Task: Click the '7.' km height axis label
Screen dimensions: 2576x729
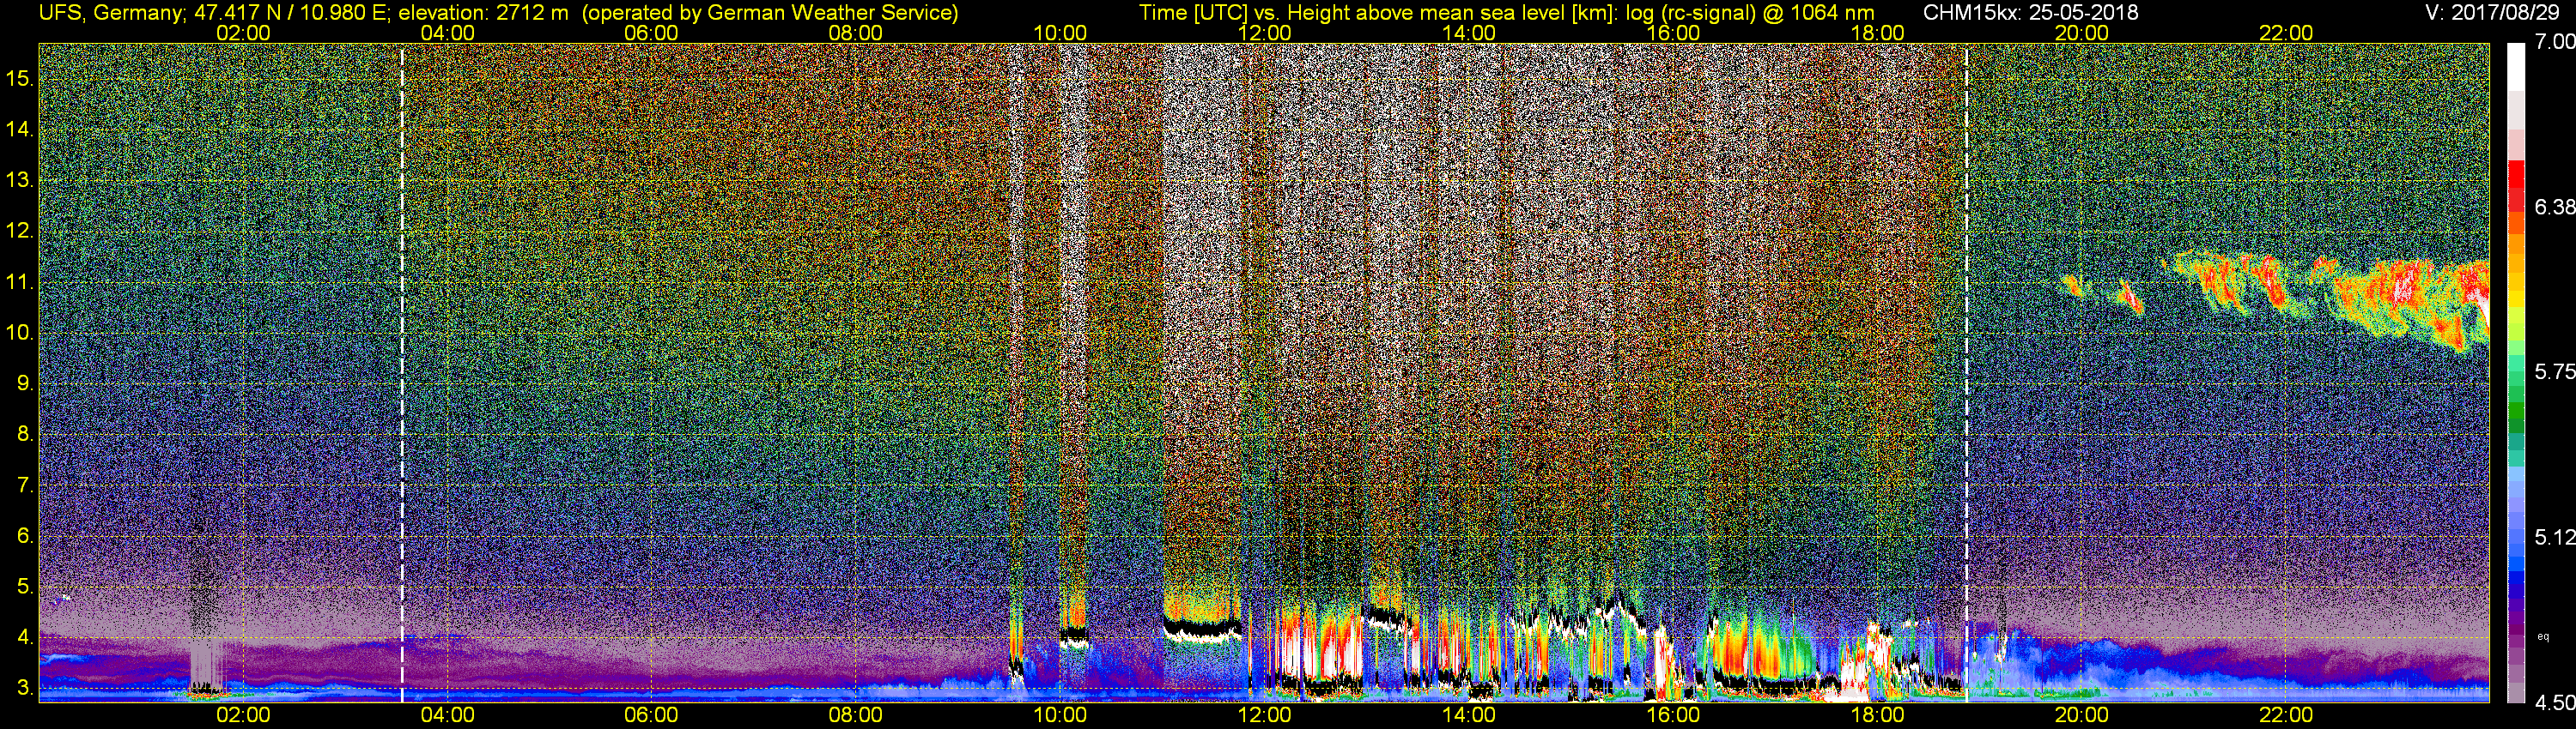Action: [x=26, y=485]
